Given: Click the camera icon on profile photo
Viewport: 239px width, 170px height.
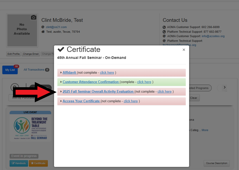Looking at the screenshot, I should pyautogui.click(x=34, y=17).
